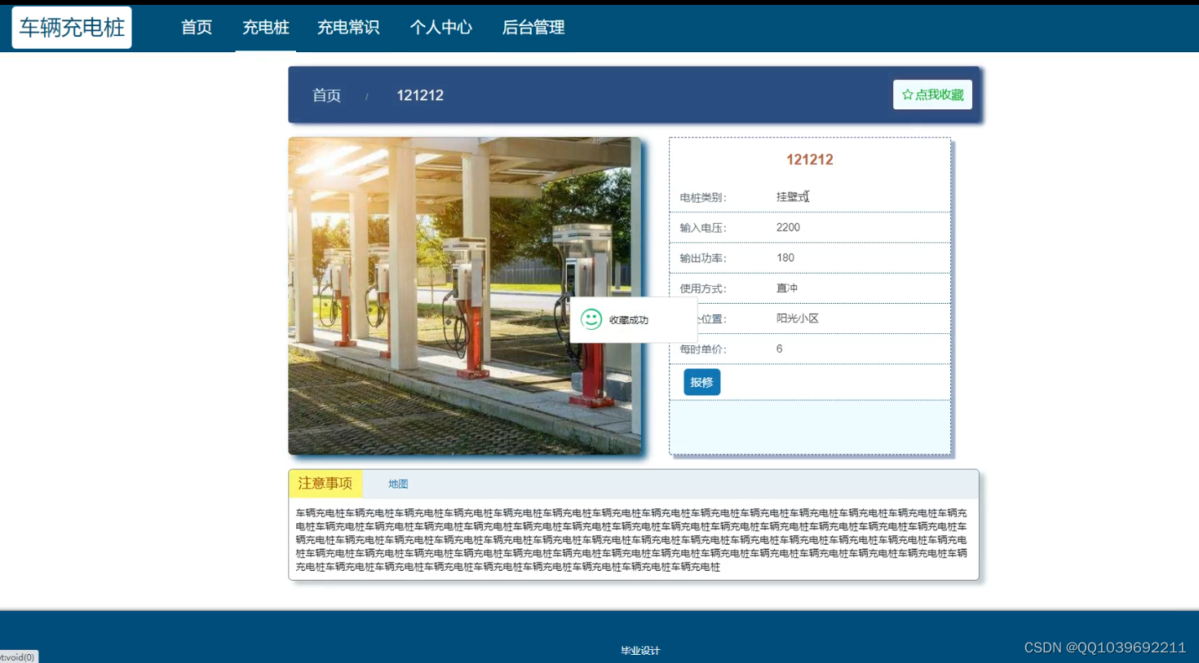This screenshot has height=663, width=1199.
Task: Click the 车辆充电桩 site logo
Action: 72,28
